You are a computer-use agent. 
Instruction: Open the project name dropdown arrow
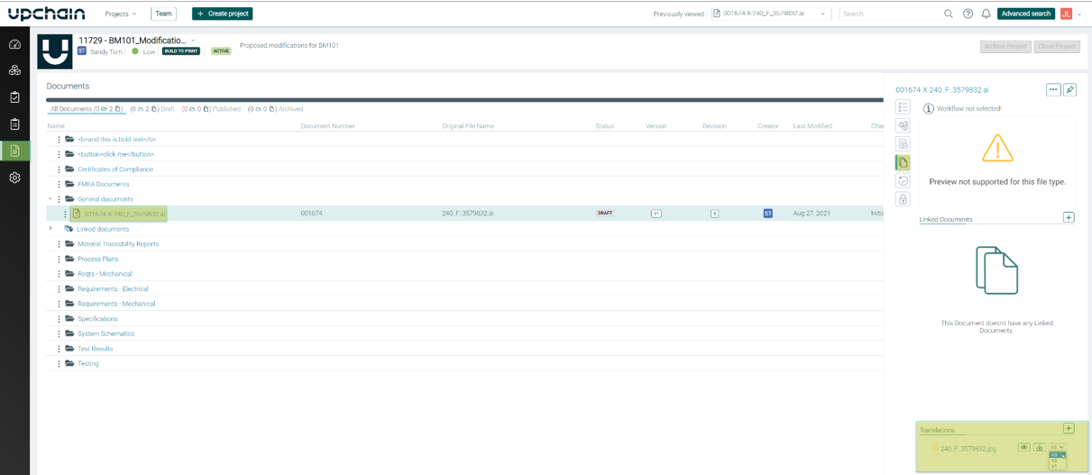coord(193,41)
